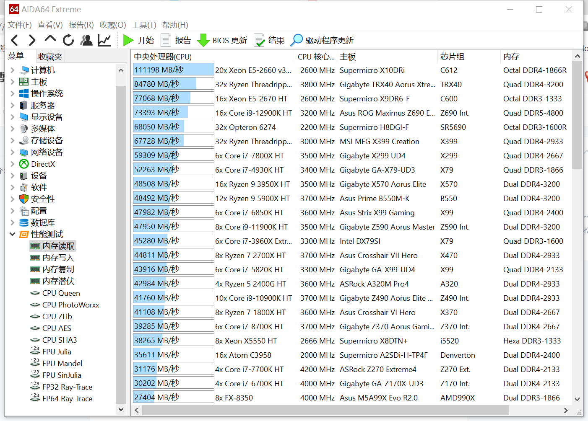Open the 工具(T) menu
588x421 pixels.
coord(144,25)
